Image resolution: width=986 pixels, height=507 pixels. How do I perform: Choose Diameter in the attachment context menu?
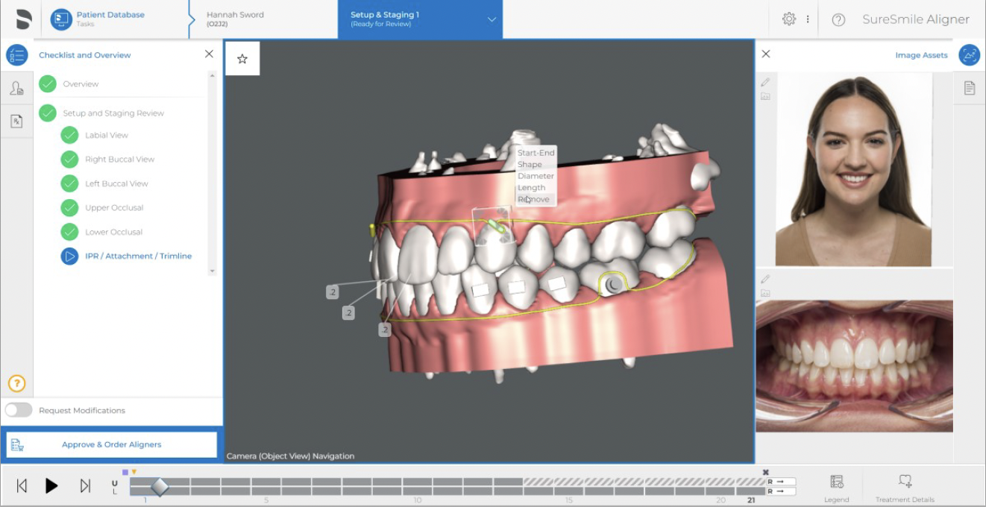[536, 176]
